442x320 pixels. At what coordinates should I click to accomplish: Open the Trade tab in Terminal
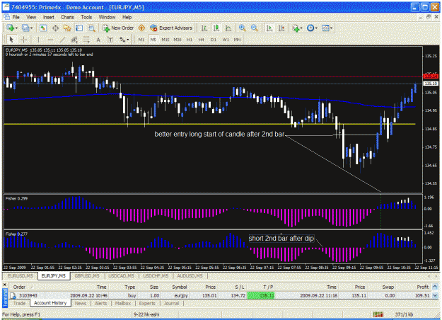pos(20,303)
